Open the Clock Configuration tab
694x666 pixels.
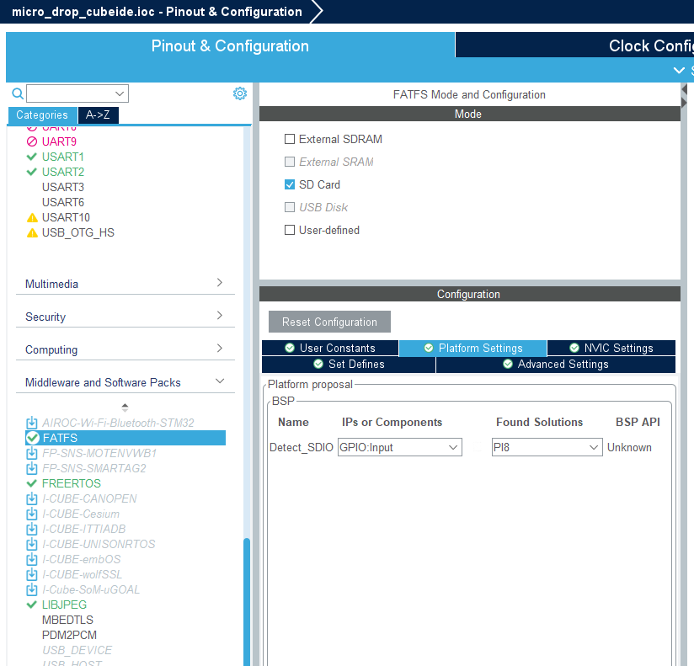pyautogui.click(x=574, y=45)
